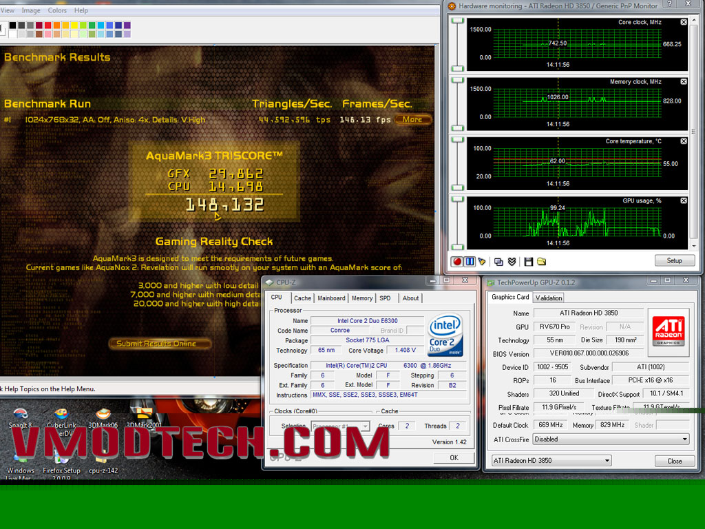Click the Setup button in Hardware monitoring

click(x=675, y=261)
